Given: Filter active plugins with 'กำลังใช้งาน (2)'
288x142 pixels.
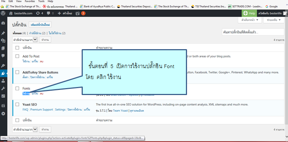Looking at the screenshot, I should (37, 33).
